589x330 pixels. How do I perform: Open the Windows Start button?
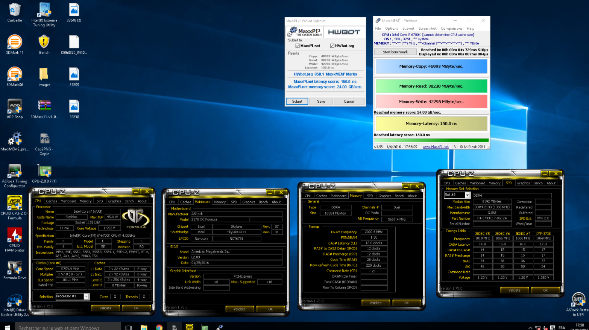coord(7,327)
